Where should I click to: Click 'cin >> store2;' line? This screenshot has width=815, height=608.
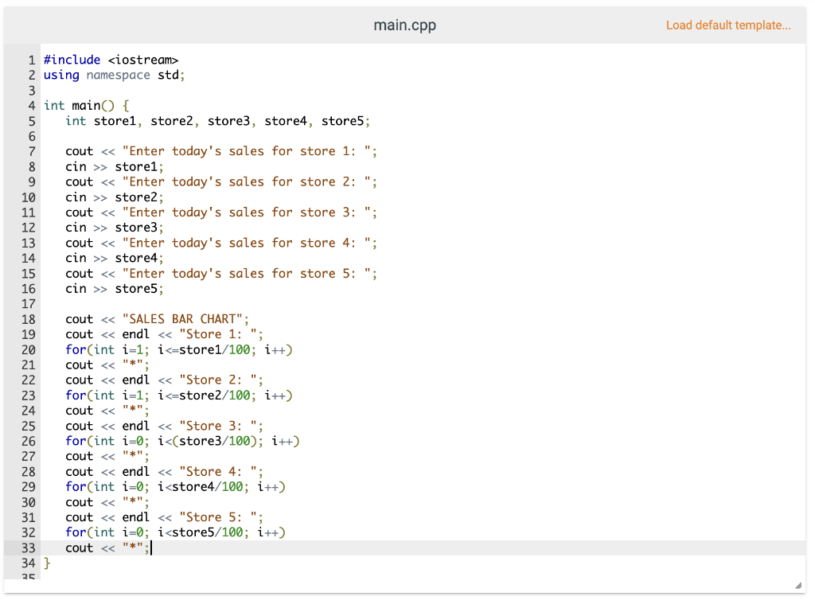coord(115,197)
